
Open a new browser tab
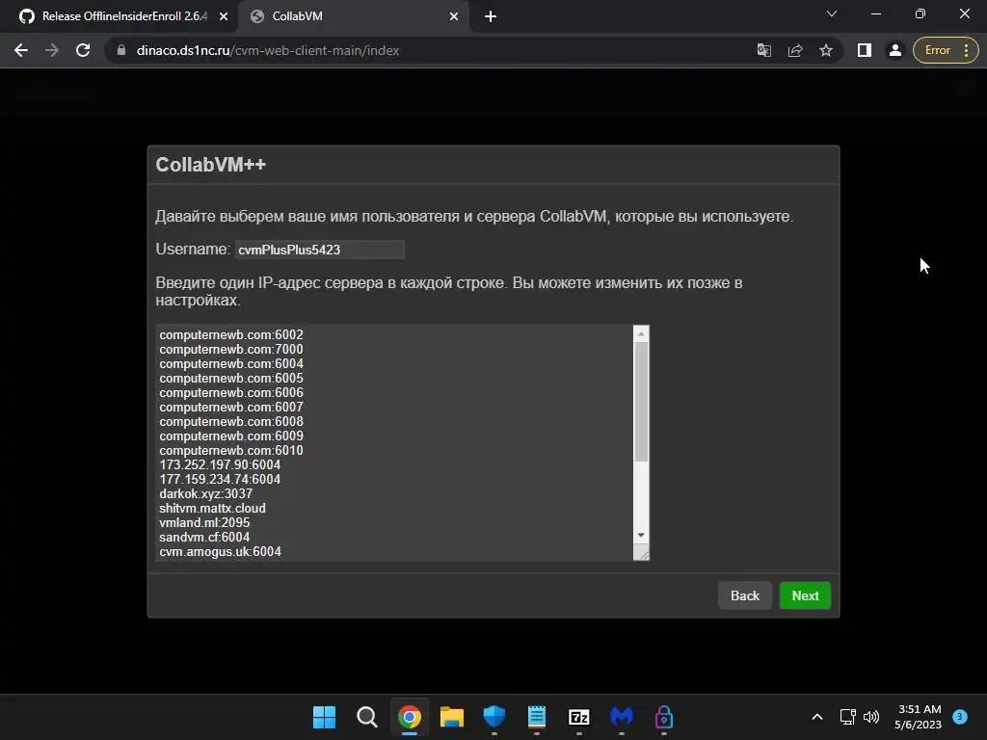(x=491, y=17)
